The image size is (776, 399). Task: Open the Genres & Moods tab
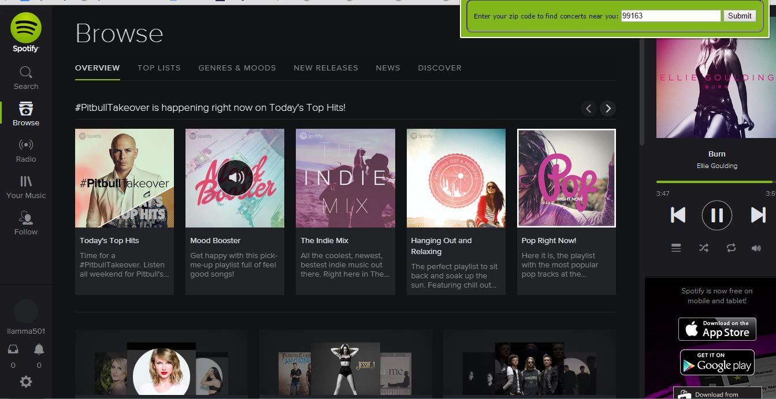tap(237, 68)
